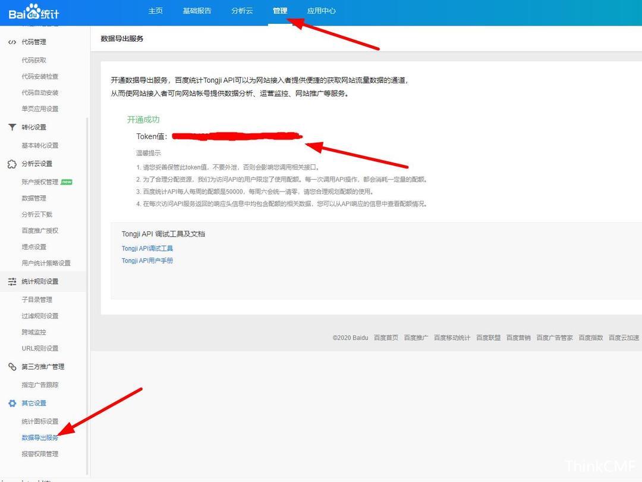Open the Tongji API用户手册 link

[147, 260]
